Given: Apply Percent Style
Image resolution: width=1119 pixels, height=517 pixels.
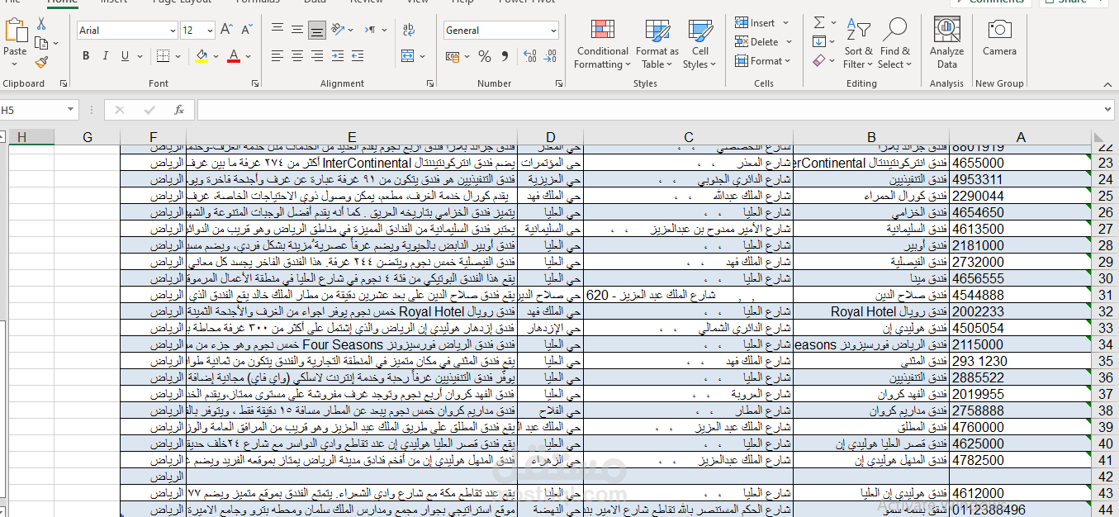Looking at the screenshot, I should tap(485, 56).
